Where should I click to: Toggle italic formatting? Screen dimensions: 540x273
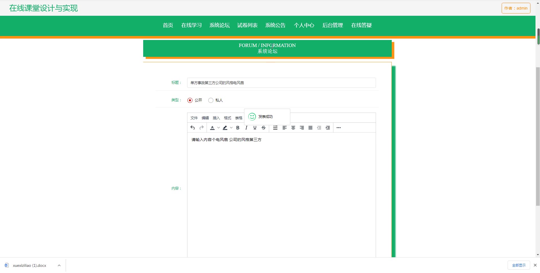tap(246, 128)
